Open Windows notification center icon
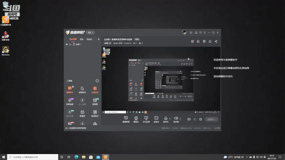 (280, 157)
